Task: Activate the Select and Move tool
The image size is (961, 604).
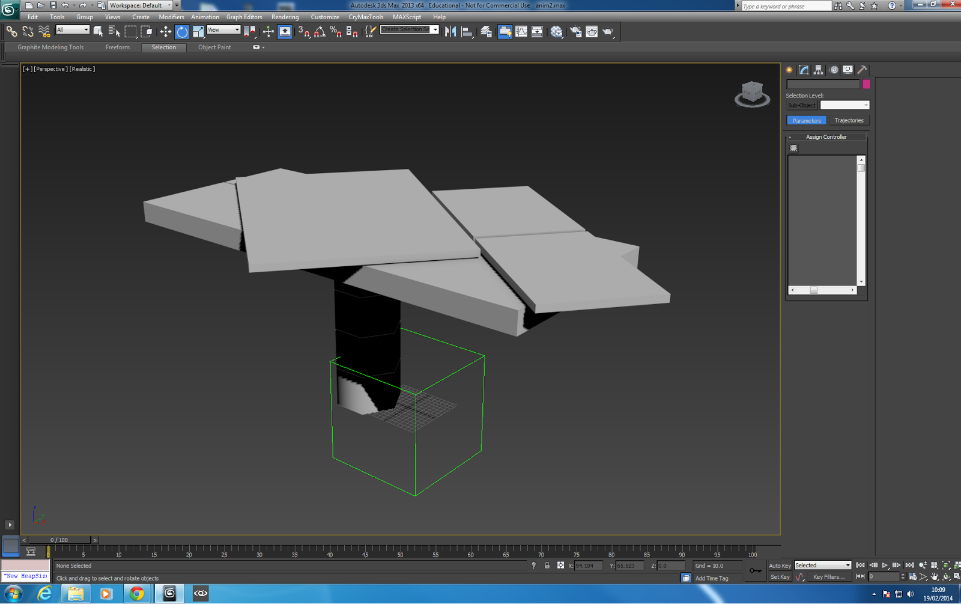Action: [166, 31]
